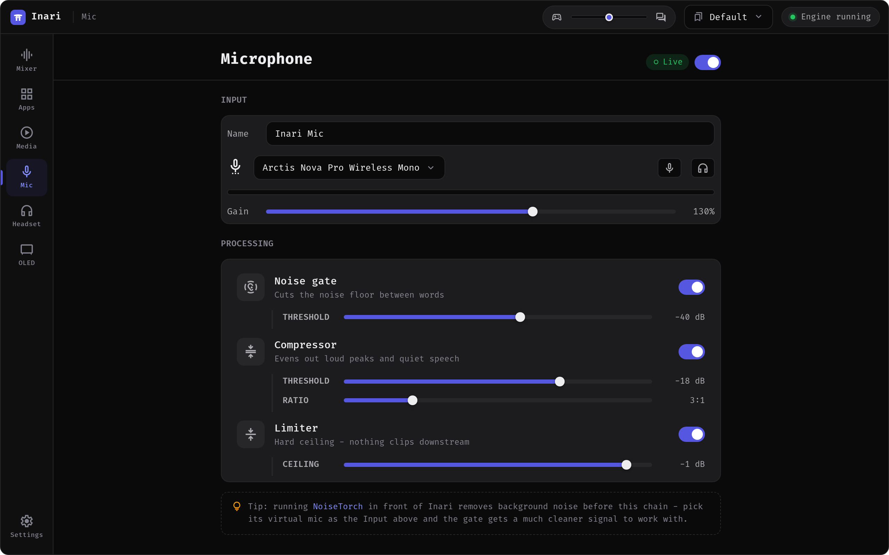The width and height of the screenshot is (889, 555).
Task: Click the Microphone page heading
Action: [266, 59]
